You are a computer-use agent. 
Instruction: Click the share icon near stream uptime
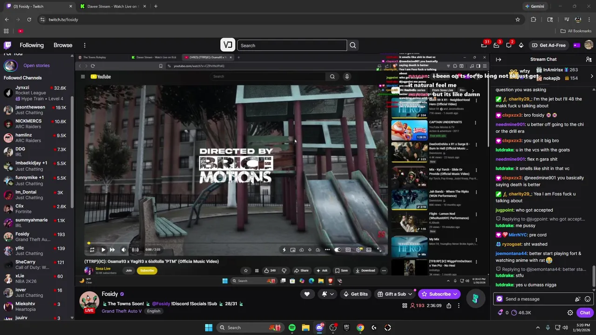tap(449, 306)
